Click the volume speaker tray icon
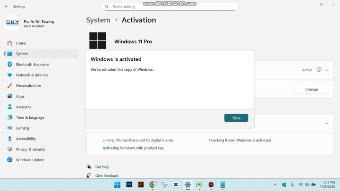Screen dimensions: 340x191 (307, 185)
